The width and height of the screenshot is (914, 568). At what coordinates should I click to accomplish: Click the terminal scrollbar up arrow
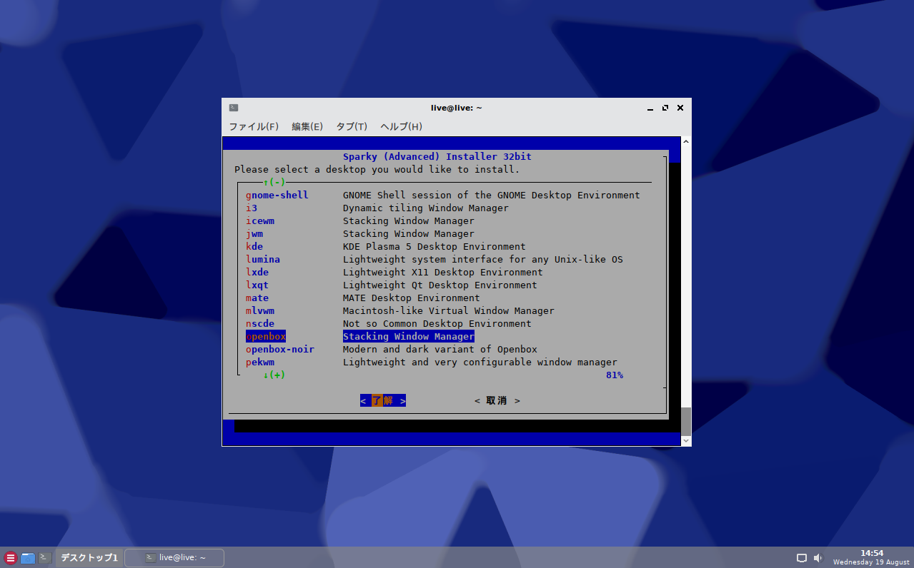click(686, 141)
